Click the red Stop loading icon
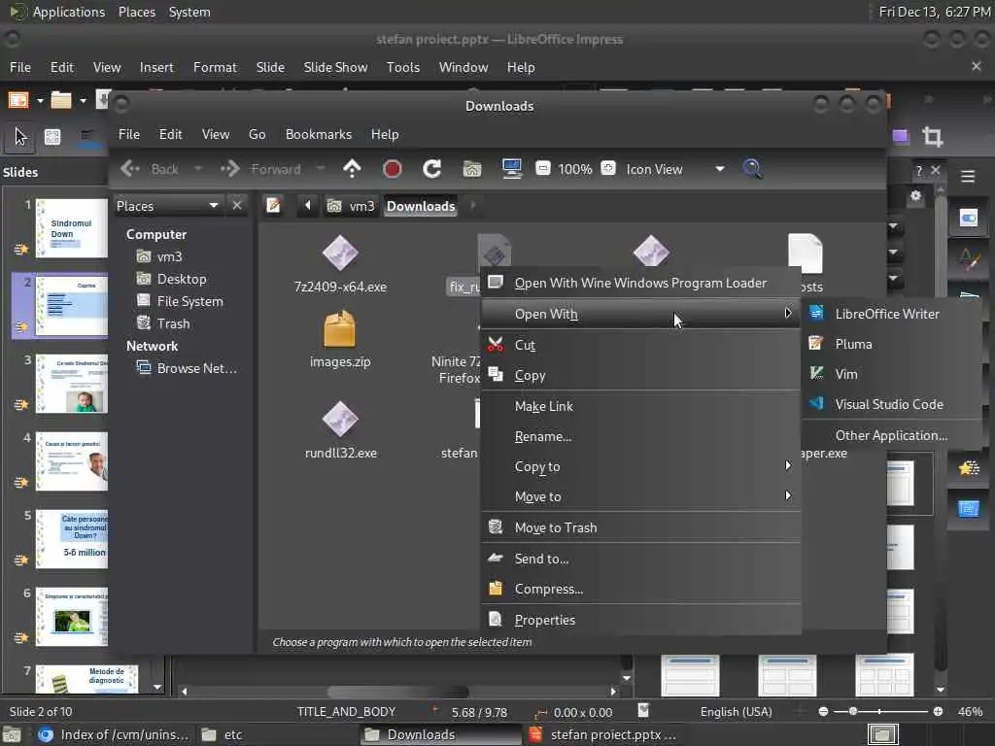This screenshot has height=746, width=995. 393,169
